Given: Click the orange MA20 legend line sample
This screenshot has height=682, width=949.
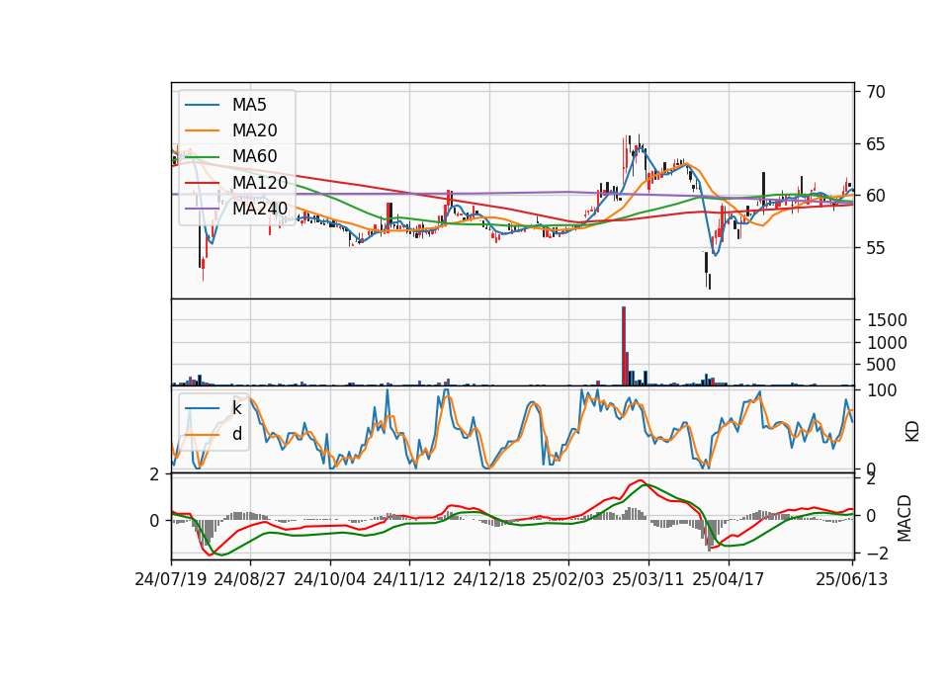Looking at the screenshot, I should [202, 130].
